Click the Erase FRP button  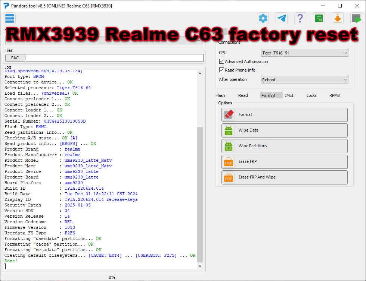click(x=284, y=162)
